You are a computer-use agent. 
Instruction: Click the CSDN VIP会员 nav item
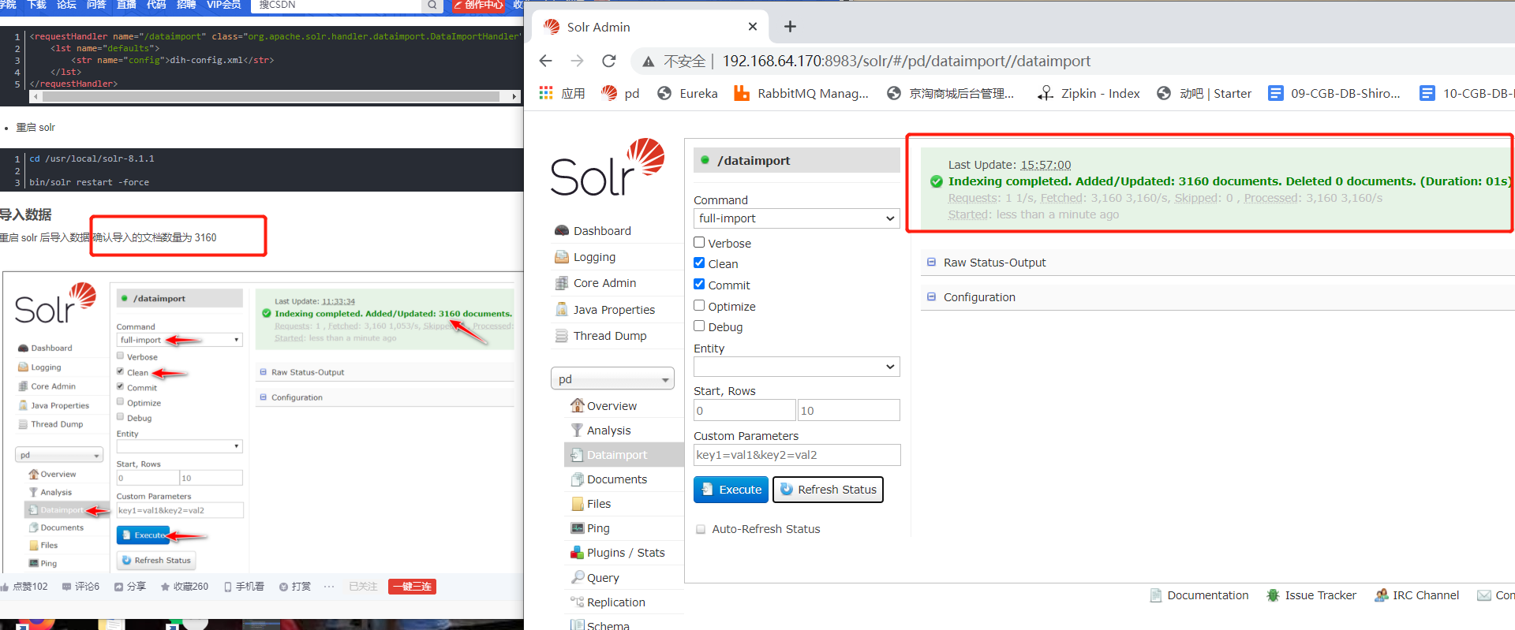[224, 5]
